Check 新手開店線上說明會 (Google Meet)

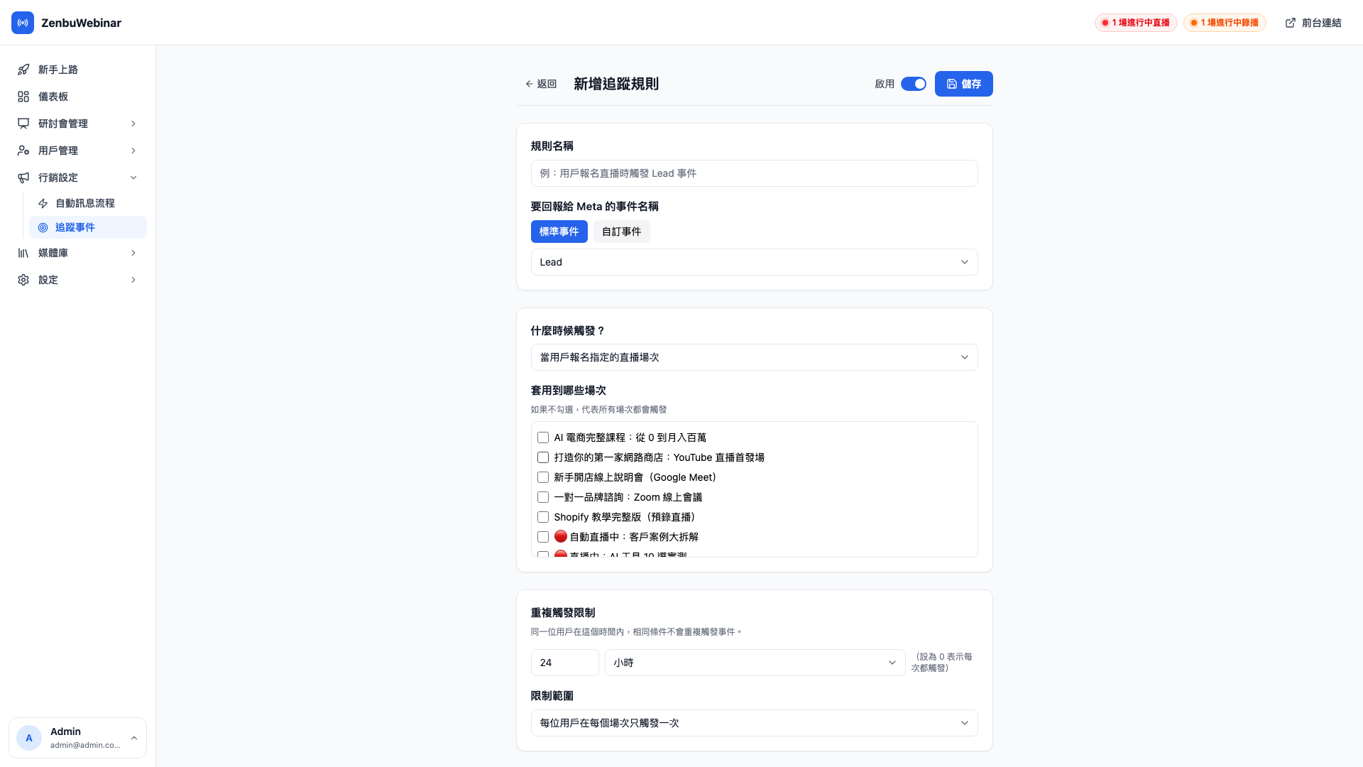(x=543, y=477)
